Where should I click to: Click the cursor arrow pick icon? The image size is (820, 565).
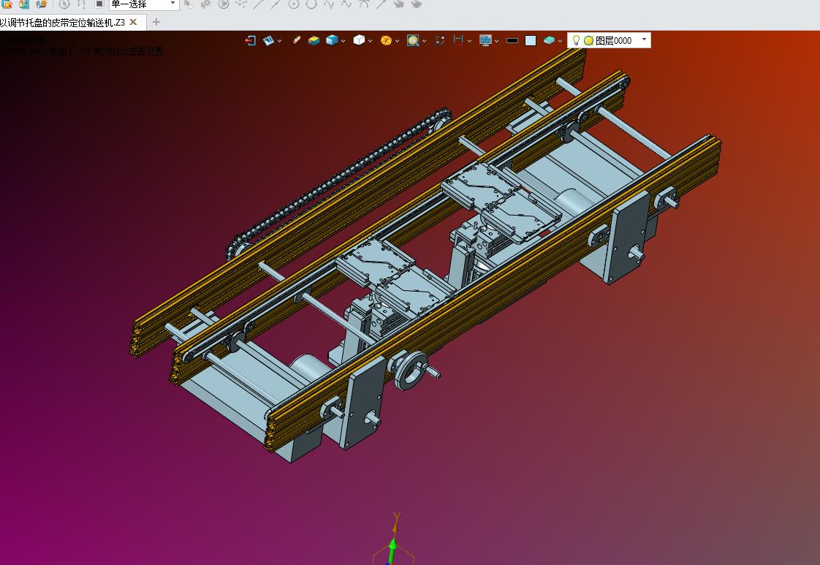[x=189, y=4]
